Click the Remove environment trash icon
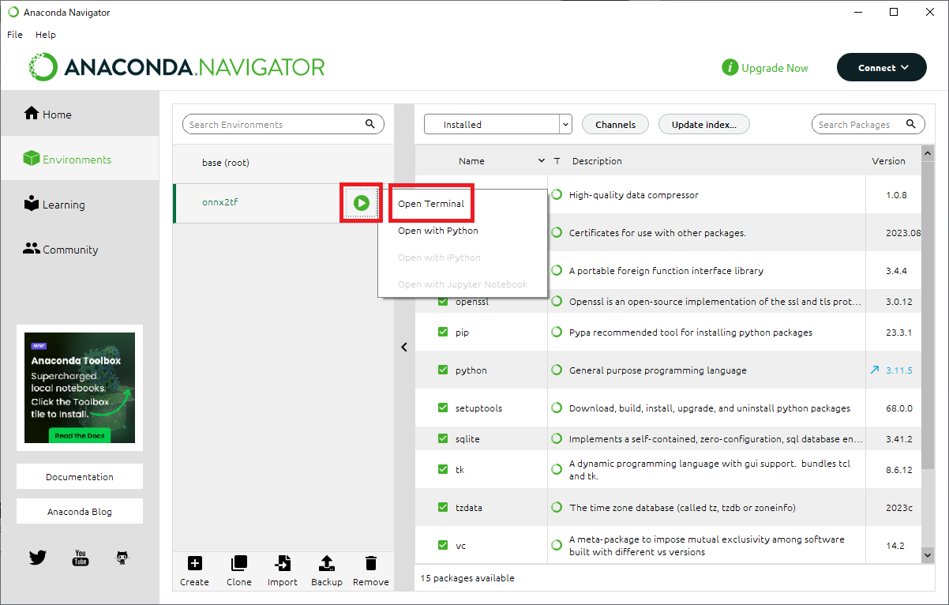949x605 pixels. [370, 564]
